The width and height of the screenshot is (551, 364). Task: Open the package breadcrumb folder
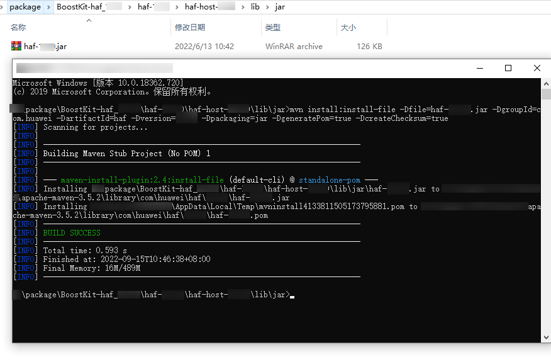coord(25,7)
